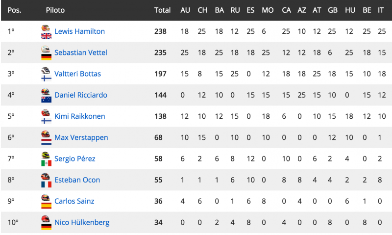Viewport: 392px width, 235px height.
Task: Click the French flag beside Esteban Ocon
Action: pyautogui.click(x=46, y=184)
